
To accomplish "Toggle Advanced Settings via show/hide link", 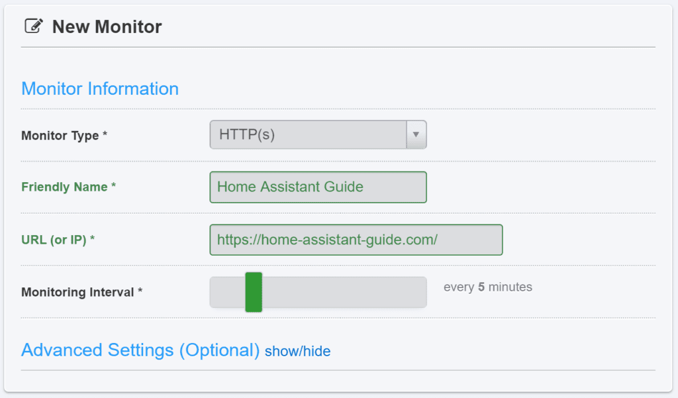I will click(297, 351).
